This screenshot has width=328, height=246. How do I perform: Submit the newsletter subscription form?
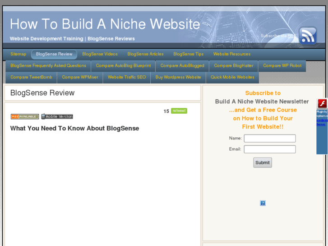[263, 162]
